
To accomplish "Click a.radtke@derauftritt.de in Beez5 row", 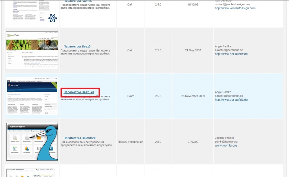I will click(x=229, y=50).
